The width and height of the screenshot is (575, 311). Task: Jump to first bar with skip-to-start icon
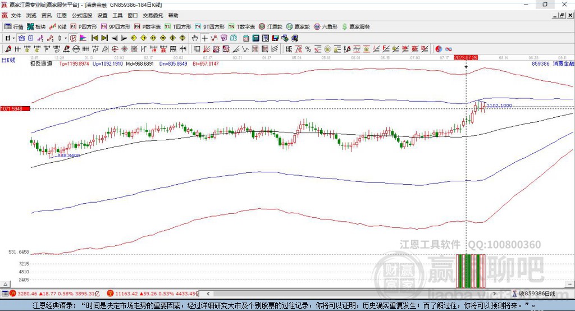point(94,38)
